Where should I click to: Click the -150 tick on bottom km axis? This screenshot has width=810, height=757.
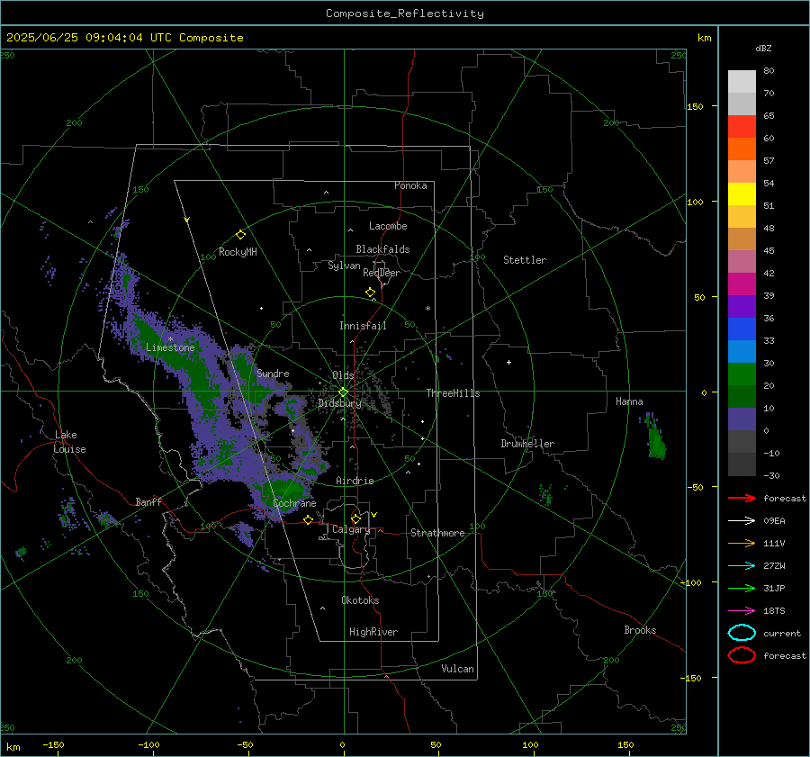[53, 744]
